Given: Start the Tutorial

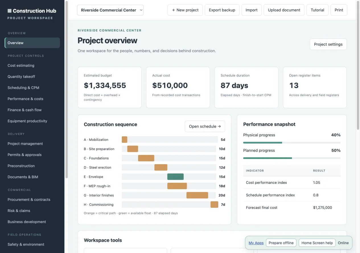Looking at the screenshot, I should (317, 10).
